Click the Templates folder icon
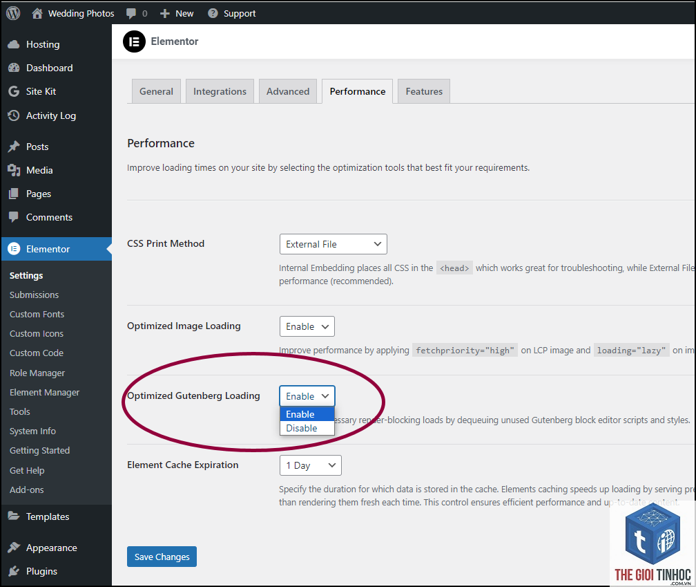 (x=14, y=516)
